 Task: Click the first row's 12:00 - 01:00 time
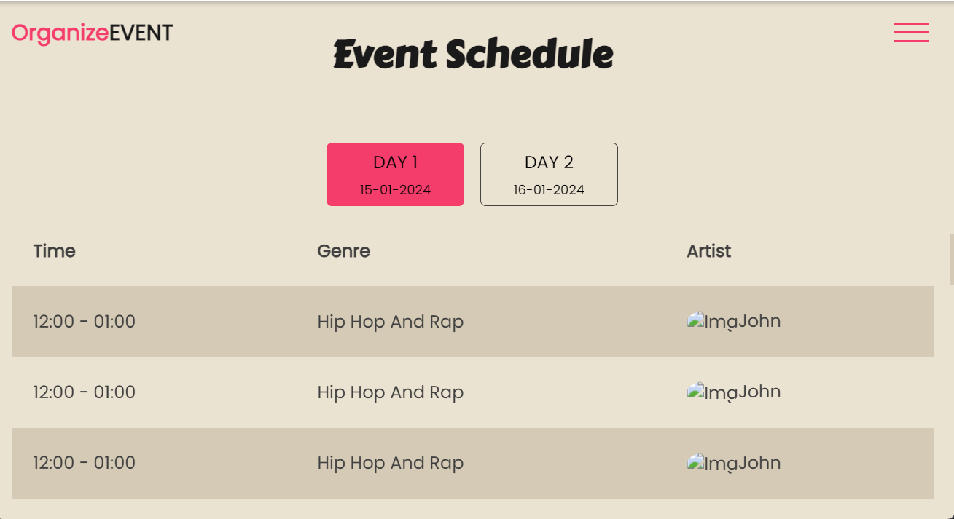85,321
